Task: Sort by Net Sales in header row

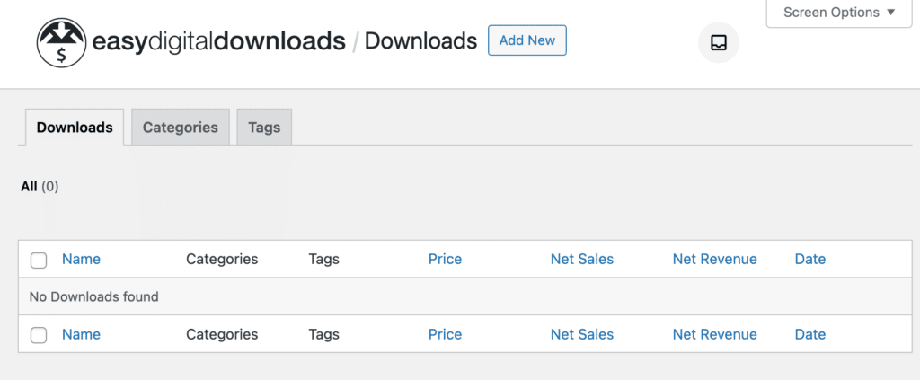Action: tap(581, 259)
